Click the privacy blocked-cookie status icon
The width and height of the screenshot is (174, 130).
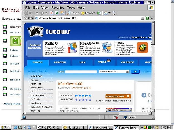[116, 117]
